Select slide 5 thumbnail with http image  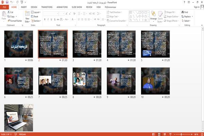[155, 44]
